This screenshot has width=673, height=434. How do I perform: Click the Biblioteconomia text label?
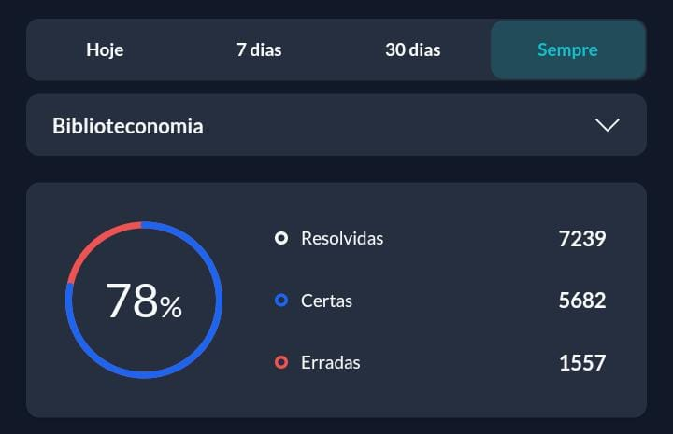(x=127, y=126)
